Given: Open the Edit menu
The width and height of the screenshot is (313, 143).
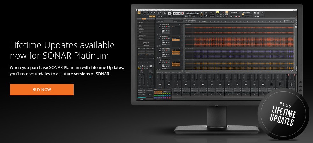Looking at the screenshot, I should point(142,10).
